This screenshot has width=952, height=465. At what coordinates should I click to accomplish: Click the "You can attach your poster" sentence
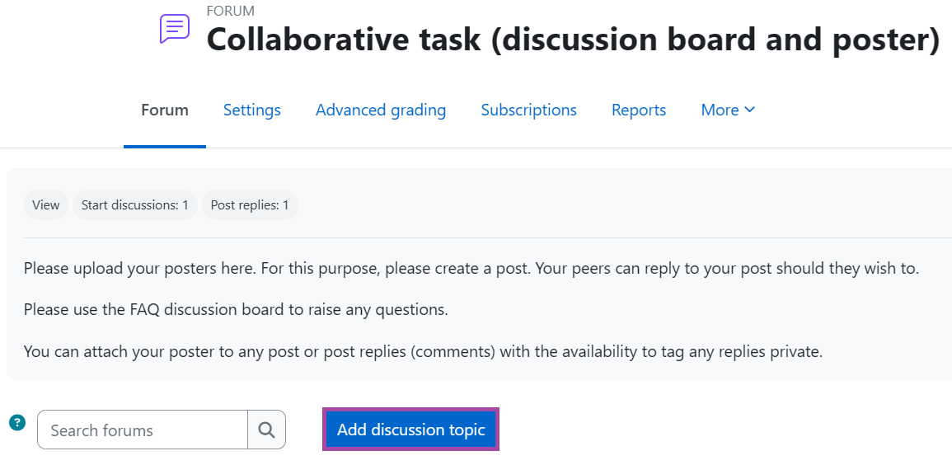(423, 351)
